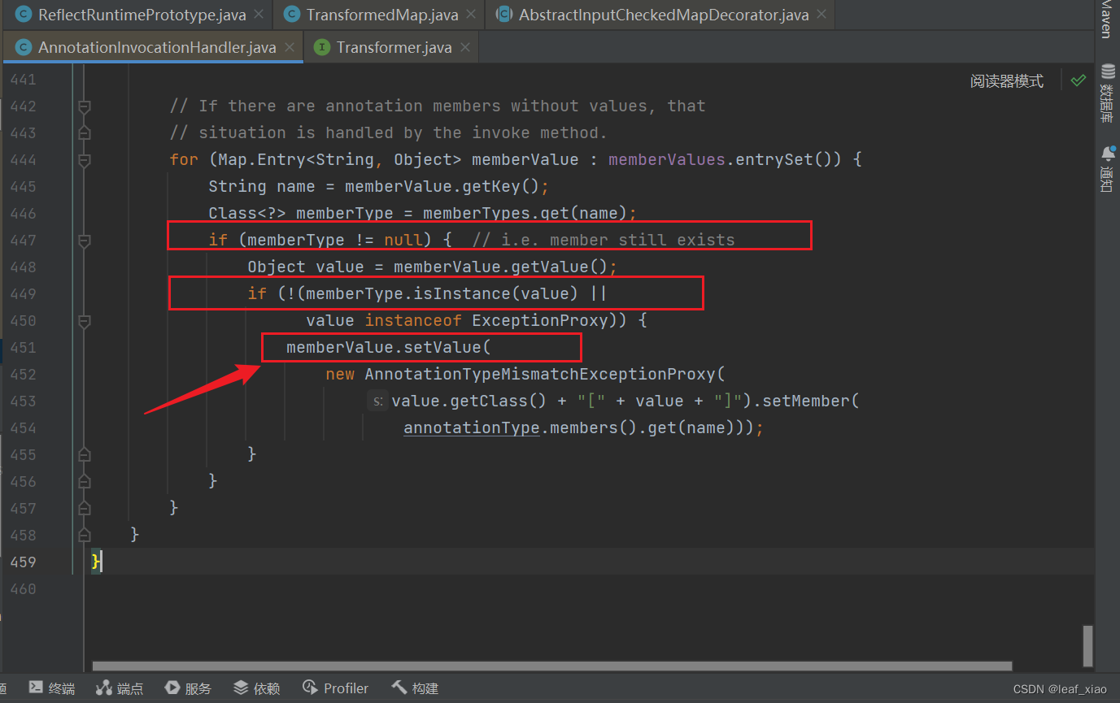Click the green checkmark inspection status icon
Screen dimensions: 1120x703
tap(1079, 80)
